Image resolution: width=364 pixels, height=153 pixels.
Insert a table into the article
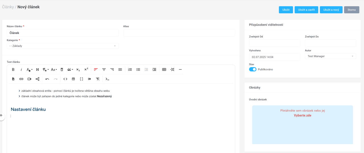(164, 69)
